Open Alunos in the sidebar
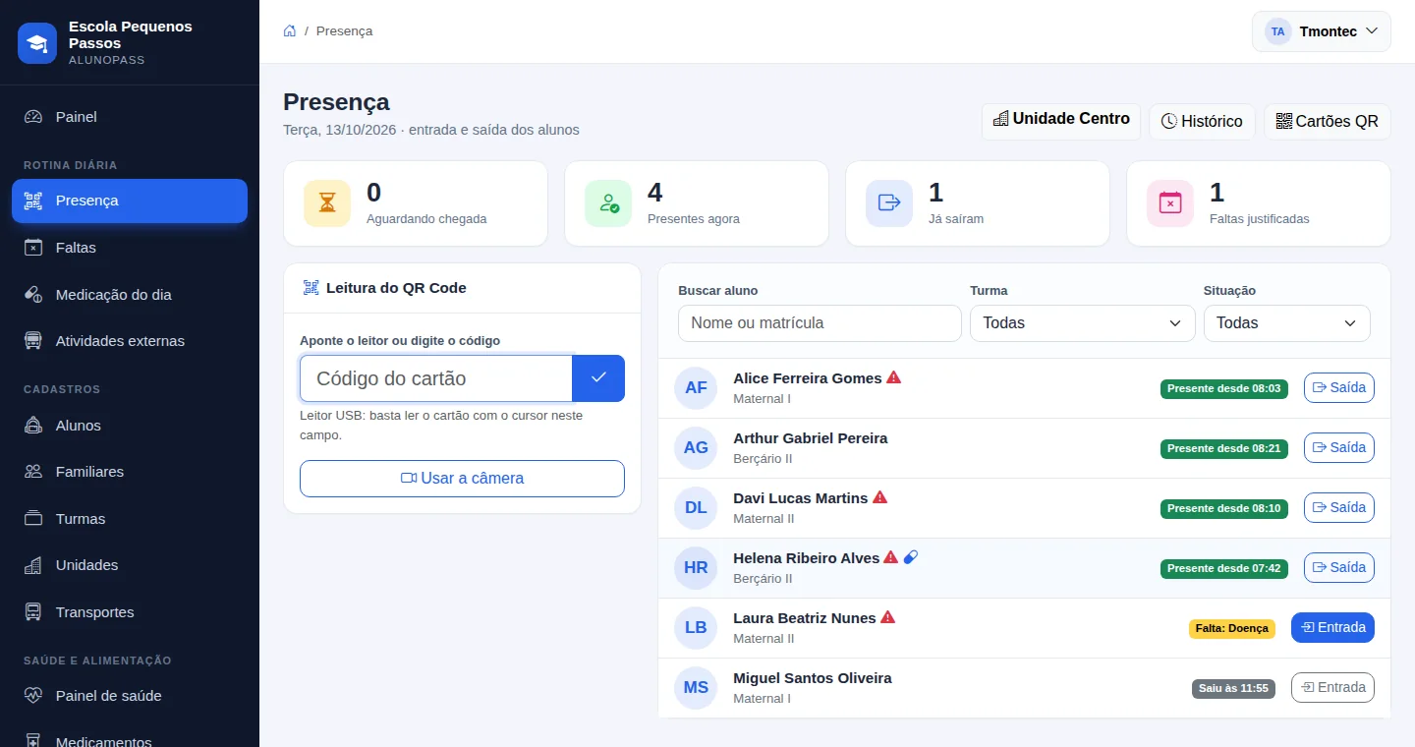Viewport: 1415px width, 747px height. (130, 426)
